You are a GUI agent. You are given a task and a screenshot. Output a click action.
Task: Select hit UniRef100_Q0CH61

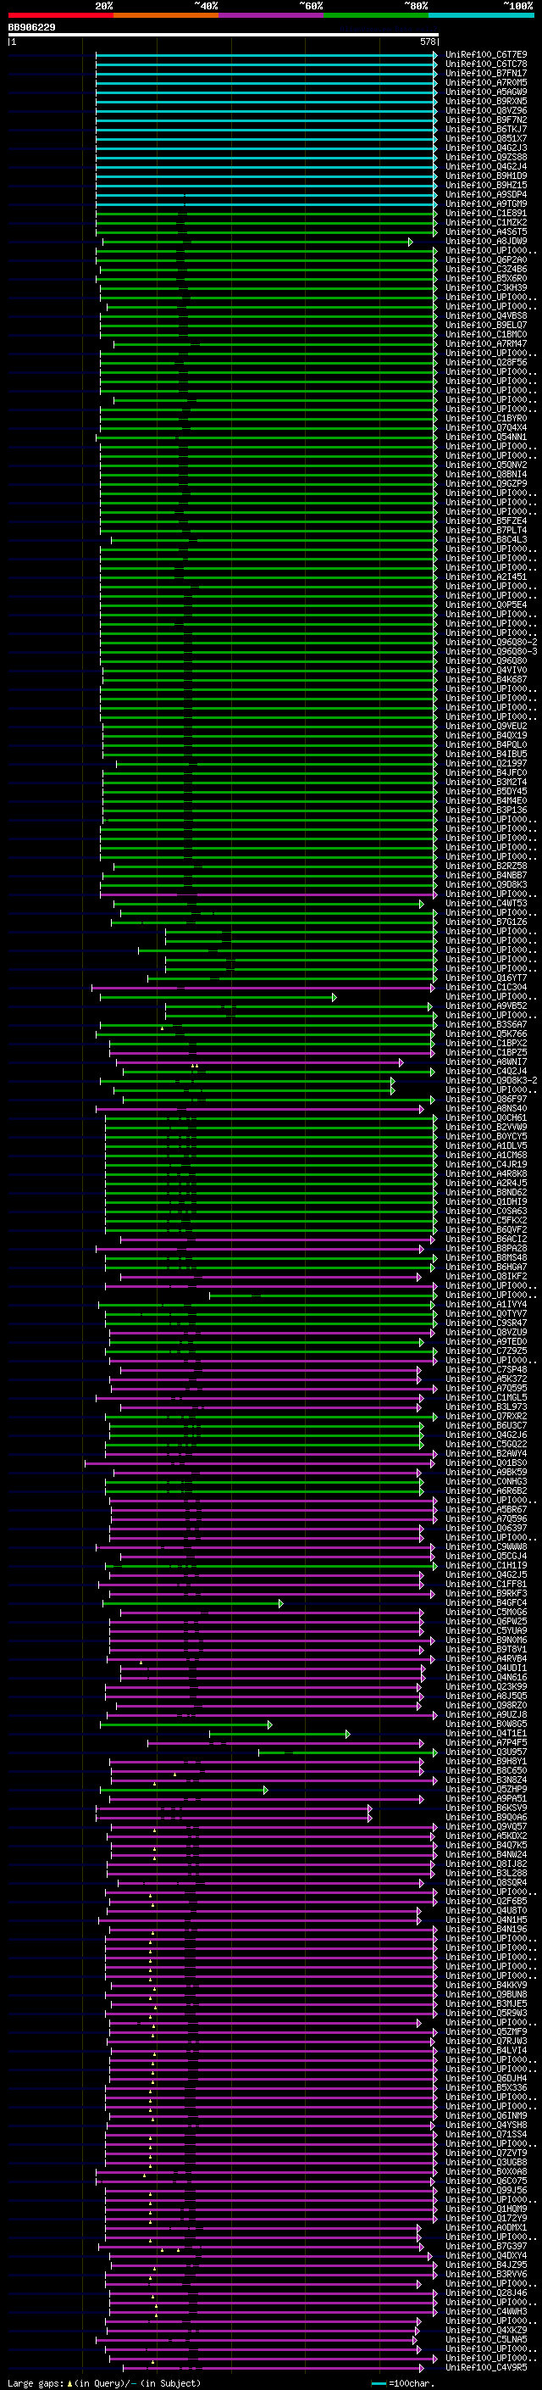pyautogui.click(x=486, y=1118)
